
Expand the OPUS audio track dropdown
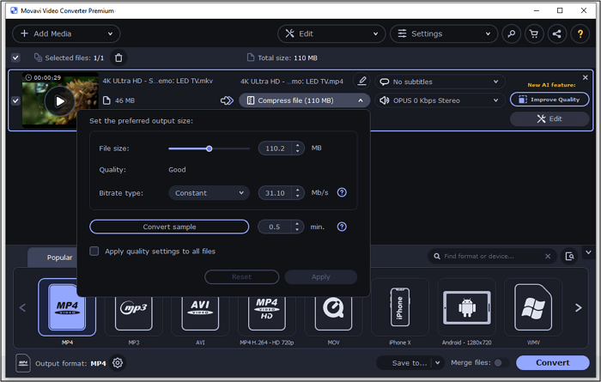pos(438,100)
